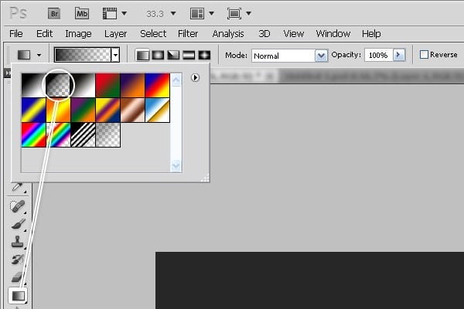464x309 pixels.
Task: Choose the Blue, Red, Yellow gradient swatch
Action: pos(158,85)
